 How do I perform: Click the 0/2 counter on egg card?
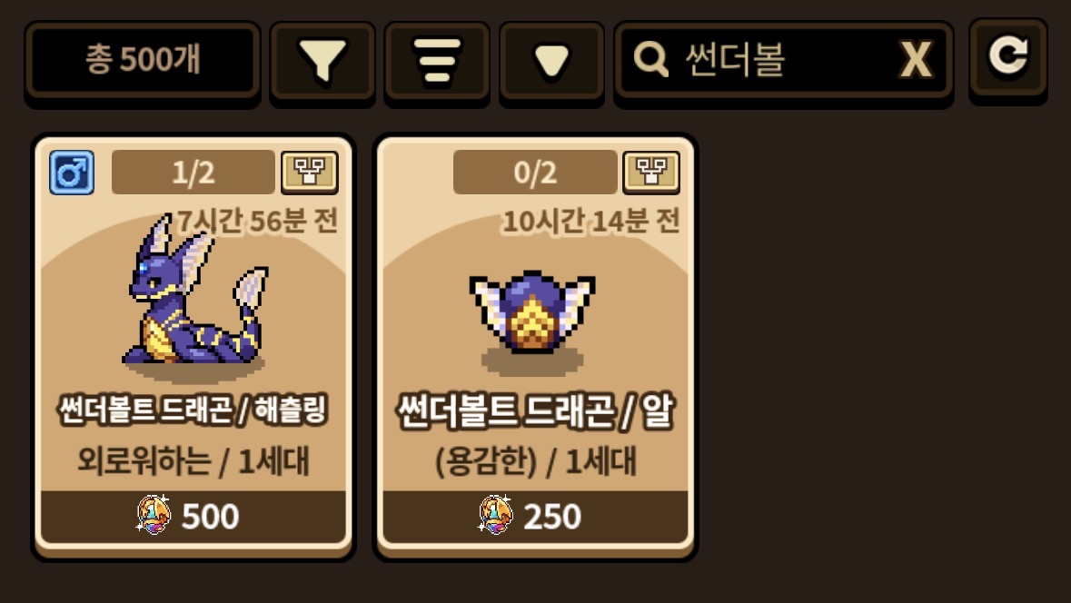(x=535, y=172)
